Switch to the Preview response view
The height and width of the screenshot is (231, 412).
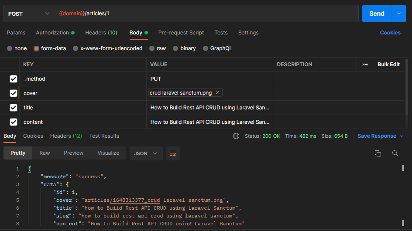click(74, 153)
